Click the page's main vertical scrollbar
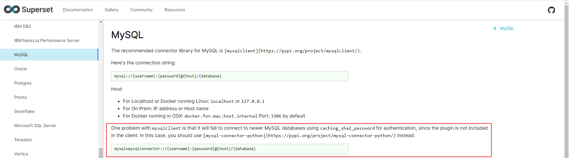The height and width of the screenshot is (158, 569). (566, 81)
